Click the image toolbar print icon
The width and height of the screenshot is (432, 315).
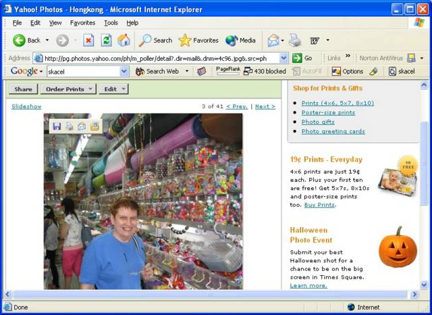(x=69, y=126)
